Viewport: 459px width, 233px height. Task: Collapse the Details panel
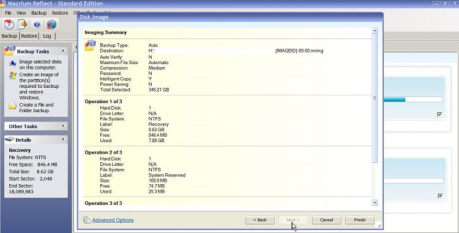point(63,140)
